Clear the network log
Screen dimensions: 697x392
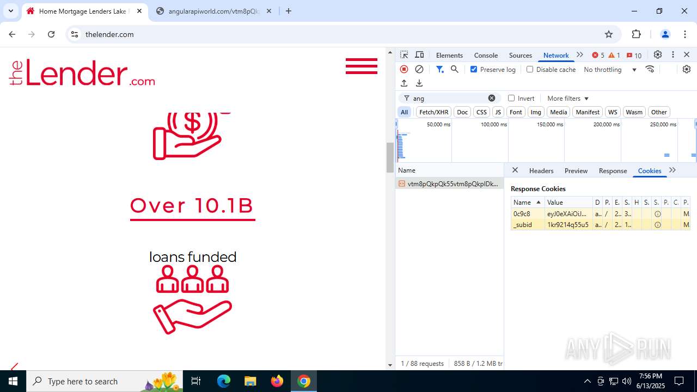(x=419, y=69)
